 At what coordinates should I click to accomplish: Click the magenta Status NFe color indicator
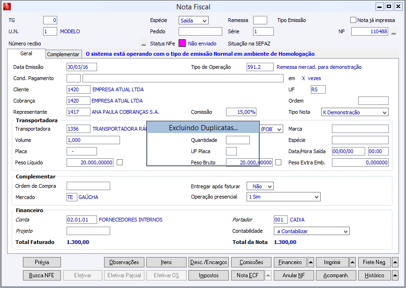(x=182, y=44)
